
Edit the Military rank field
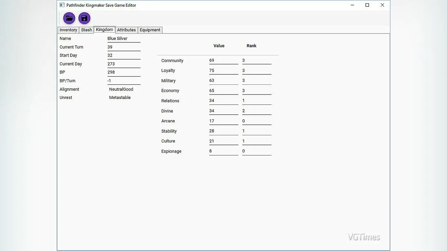click(257, 81)
